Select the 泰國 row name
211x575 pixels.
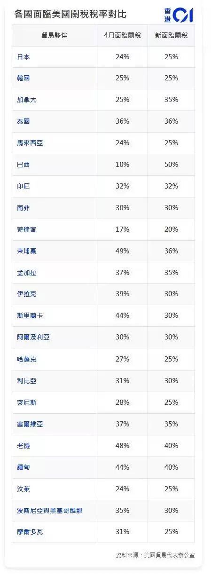coord(23,121)
